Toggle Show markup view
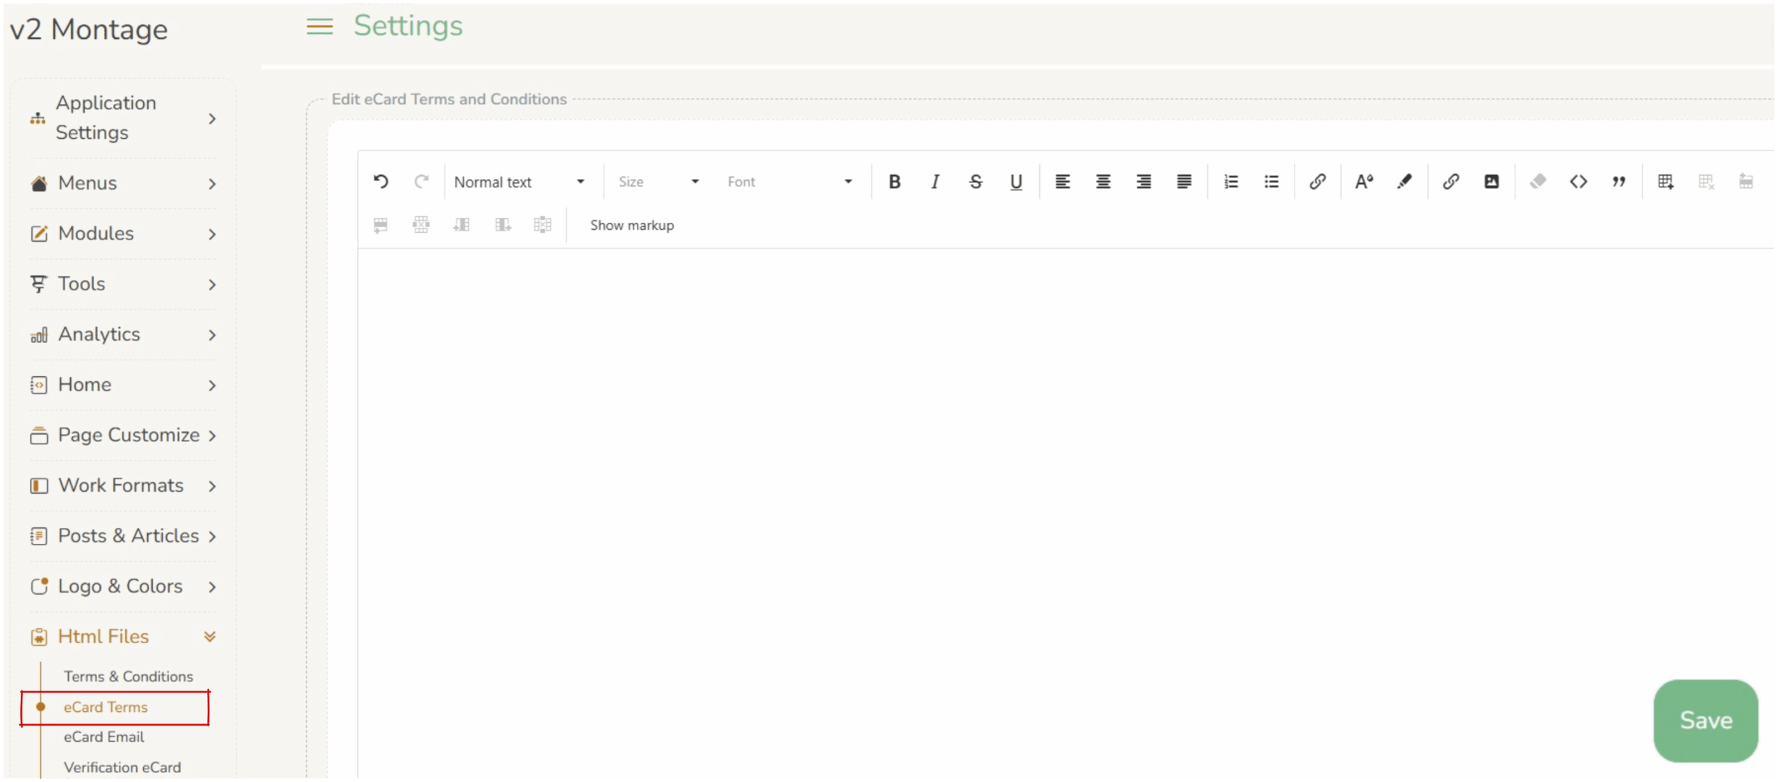Image resolution: width=1778 pixels, height=782 pixels. click(631, 225)
